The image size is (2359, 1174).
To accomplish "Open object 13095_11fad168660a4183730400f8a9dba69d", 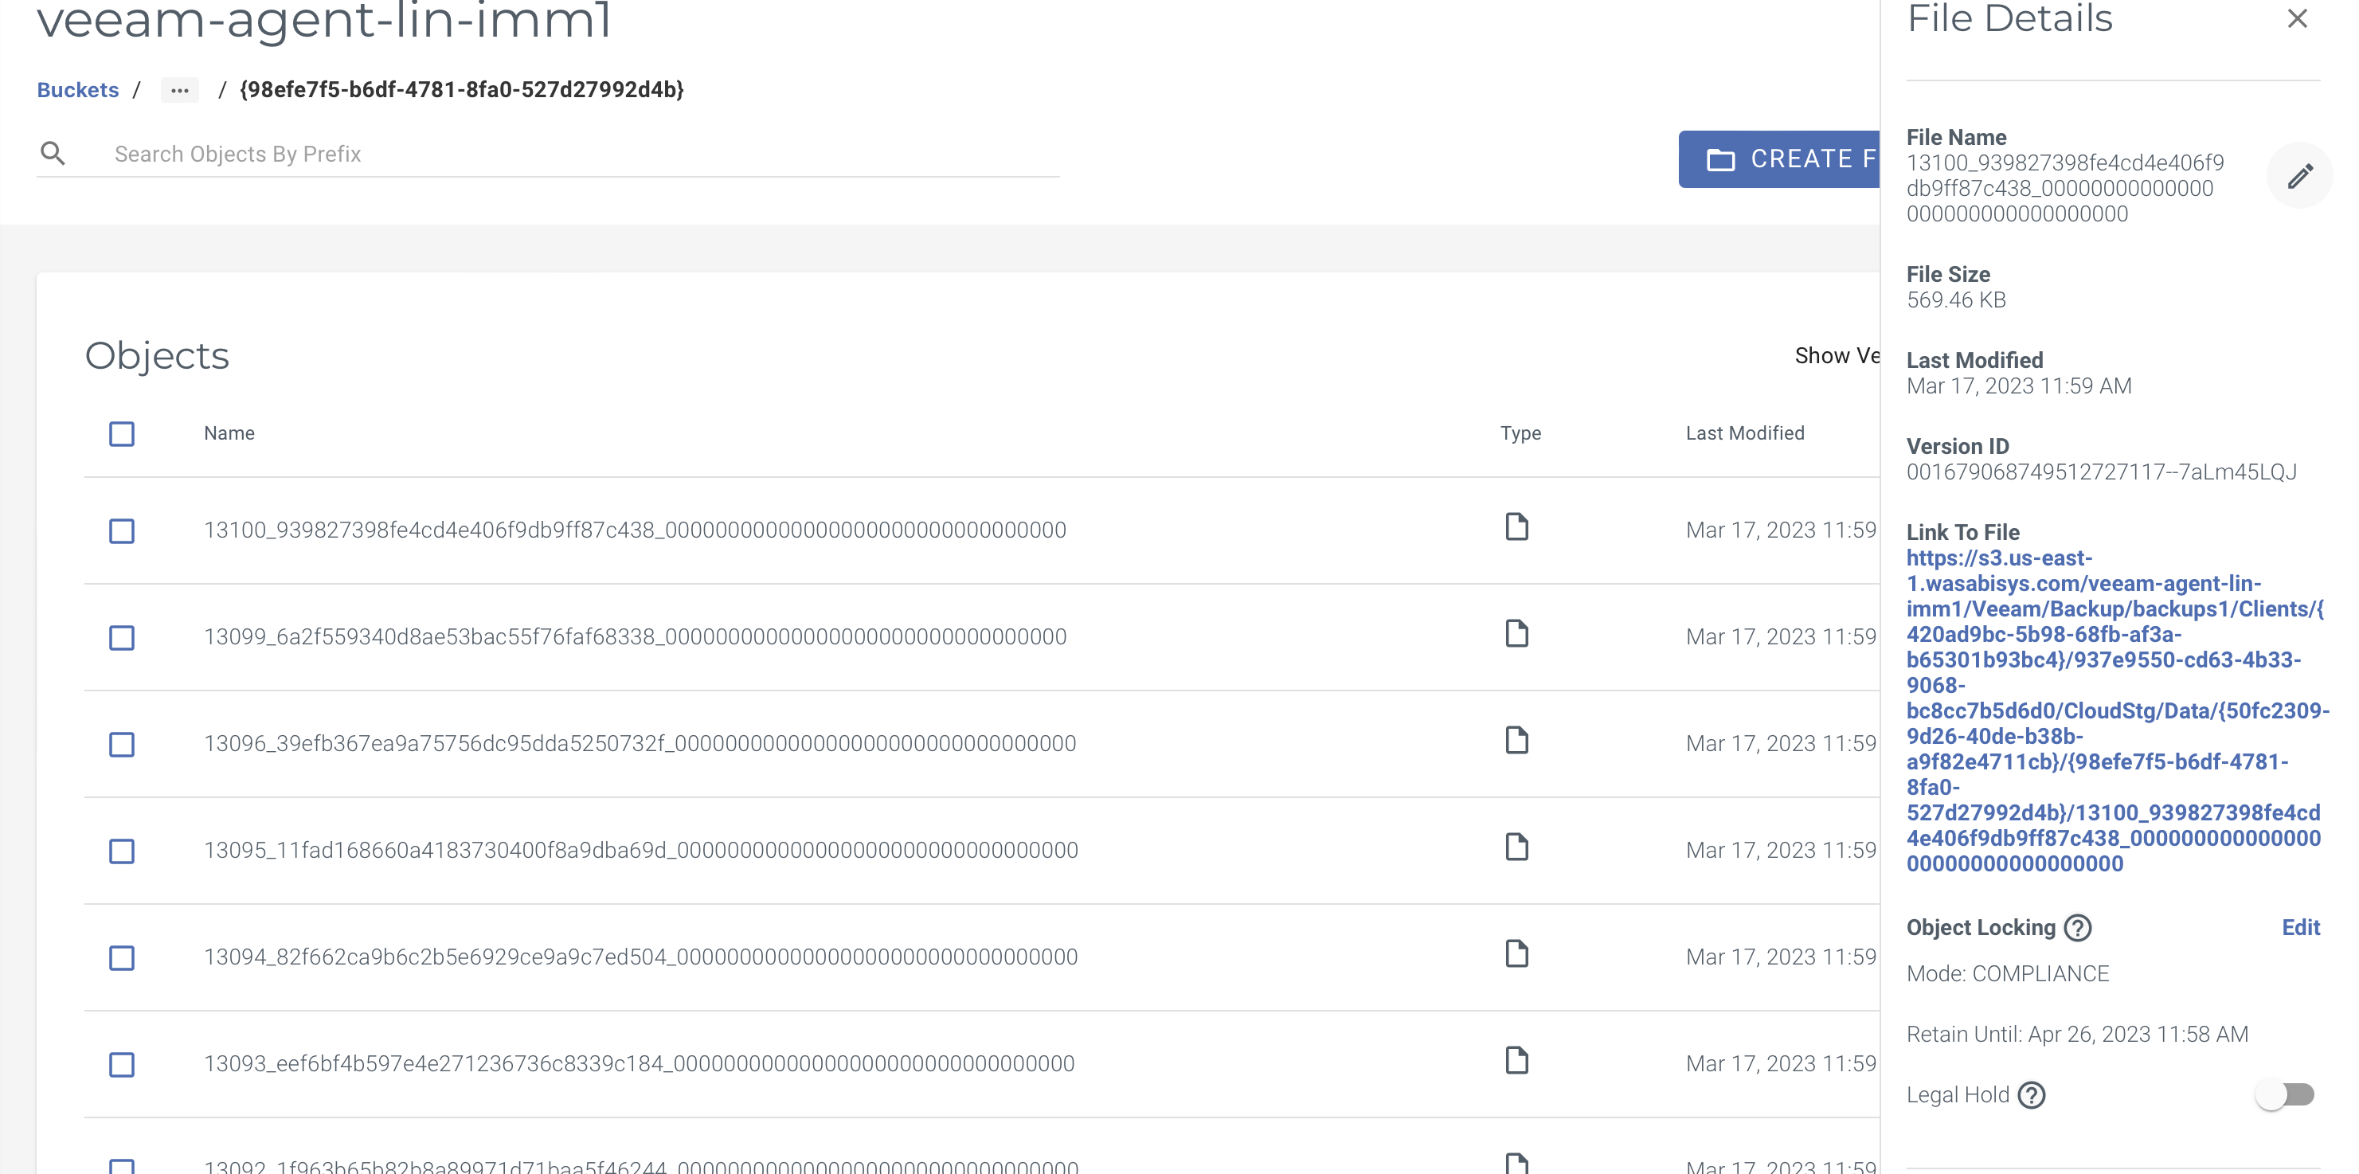I will (640, 850).
